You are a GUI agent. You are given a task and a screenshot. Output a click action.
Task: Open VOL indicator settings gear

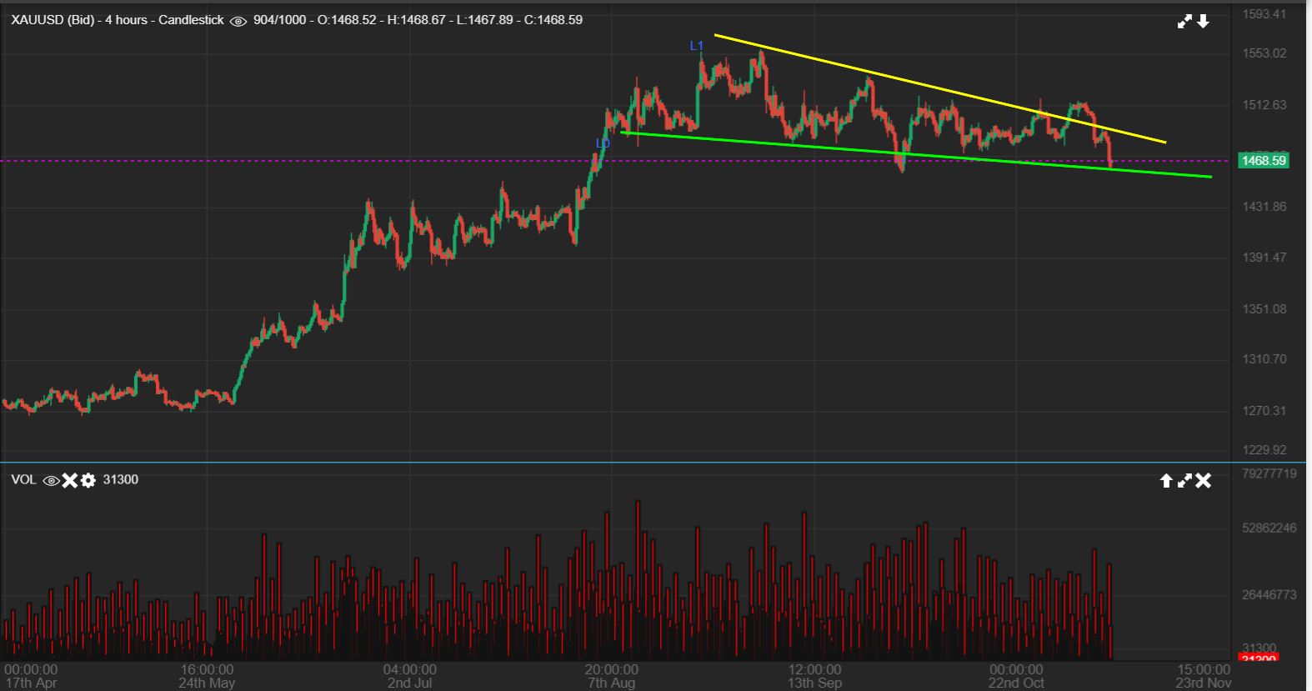pyautogui.click(x=88, y=480)
